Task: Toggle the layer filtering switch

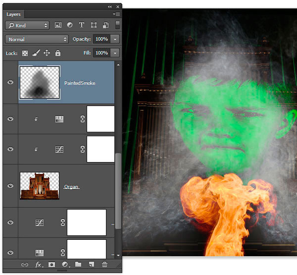Action: point(117,25)
